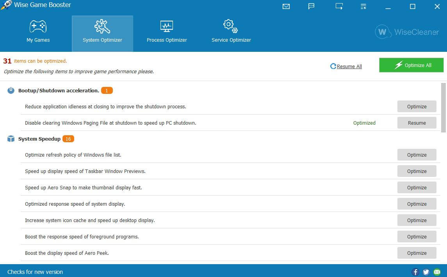Select 'Boost the display speed of Aero Peek.' text
This screenshot has width=447, height=277.
coord(67,253)
